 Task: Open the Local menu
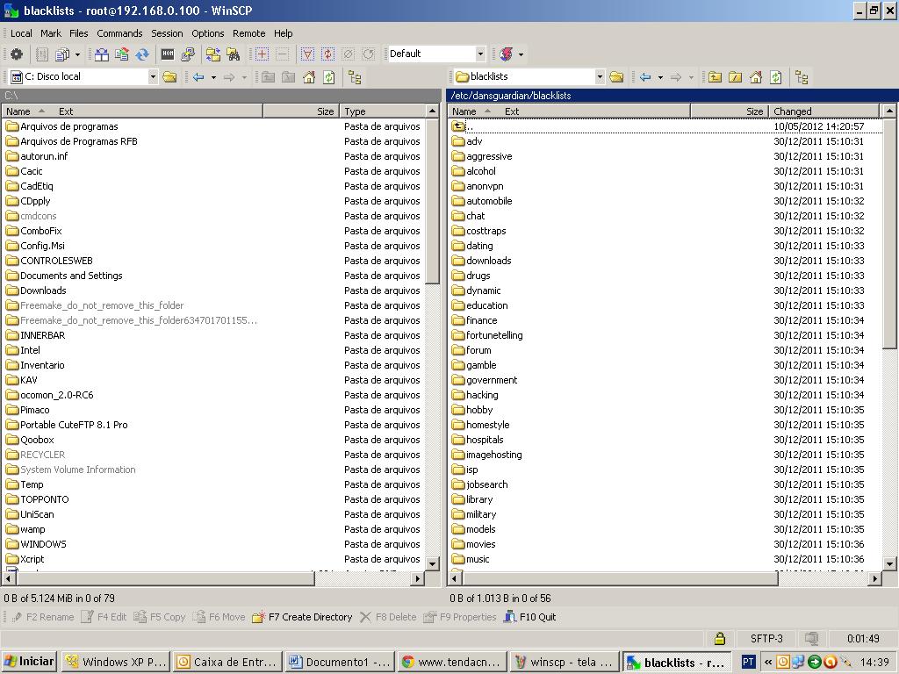[x=21, y=33]
